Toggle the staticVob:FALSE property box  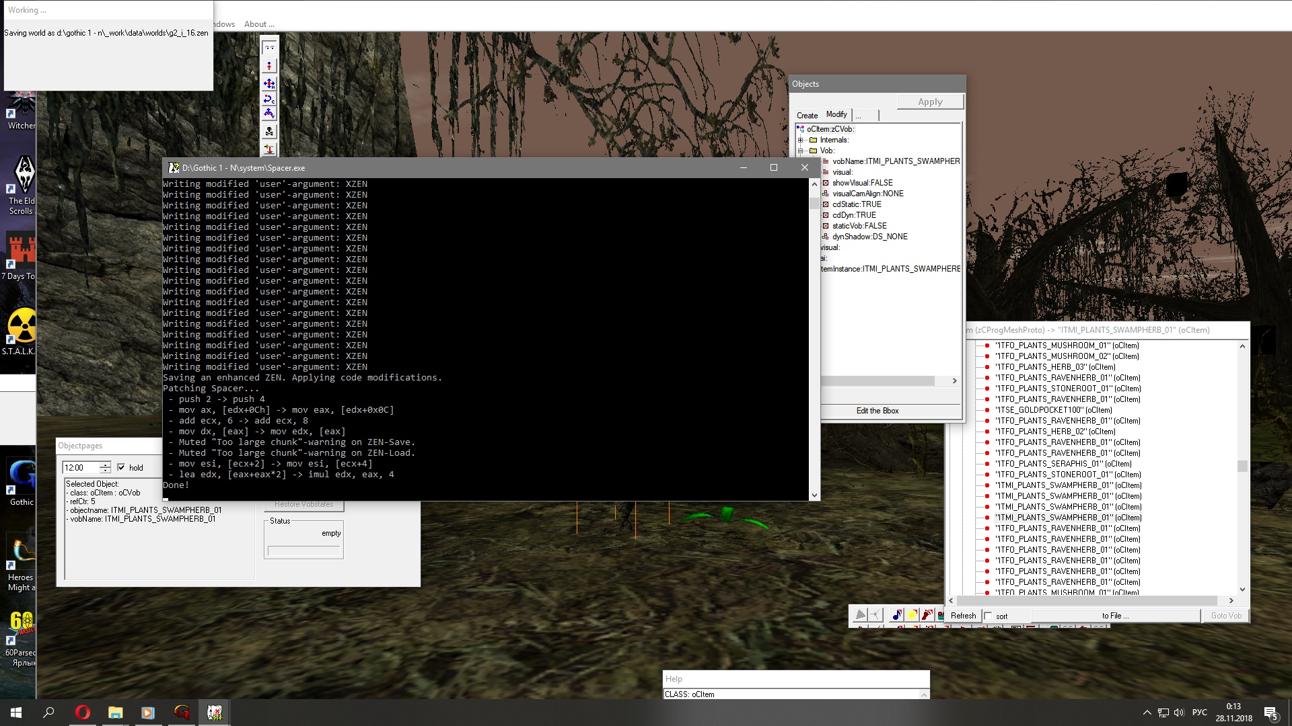(826, 226)
